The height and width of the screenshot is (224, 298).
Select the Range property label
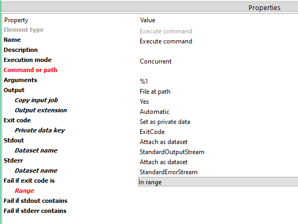[x=24, y=191]
